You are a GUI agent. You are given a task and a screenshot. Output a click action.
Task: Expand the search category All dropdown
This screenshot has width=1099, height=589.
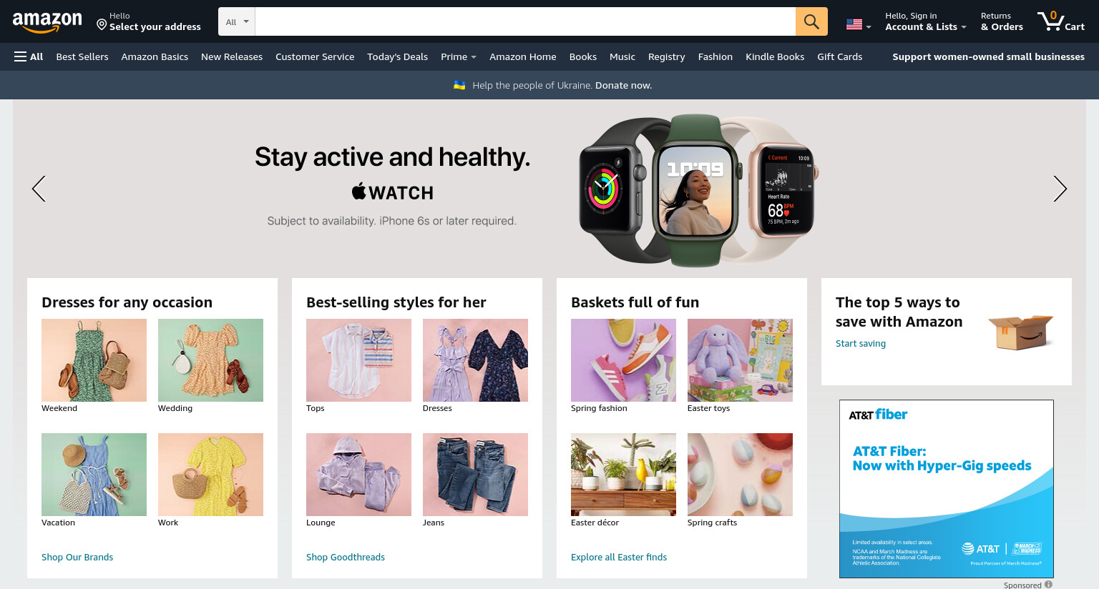[x=237, y=21]
